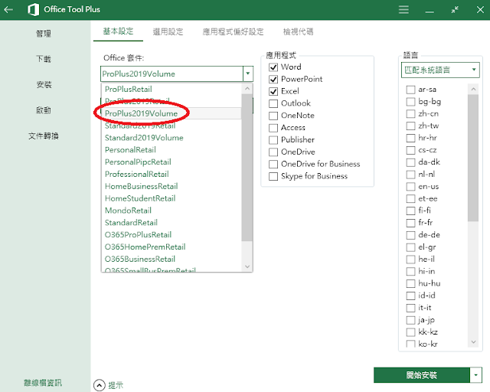Collapse the Office suite dropdown arrow

pos(248,73)
